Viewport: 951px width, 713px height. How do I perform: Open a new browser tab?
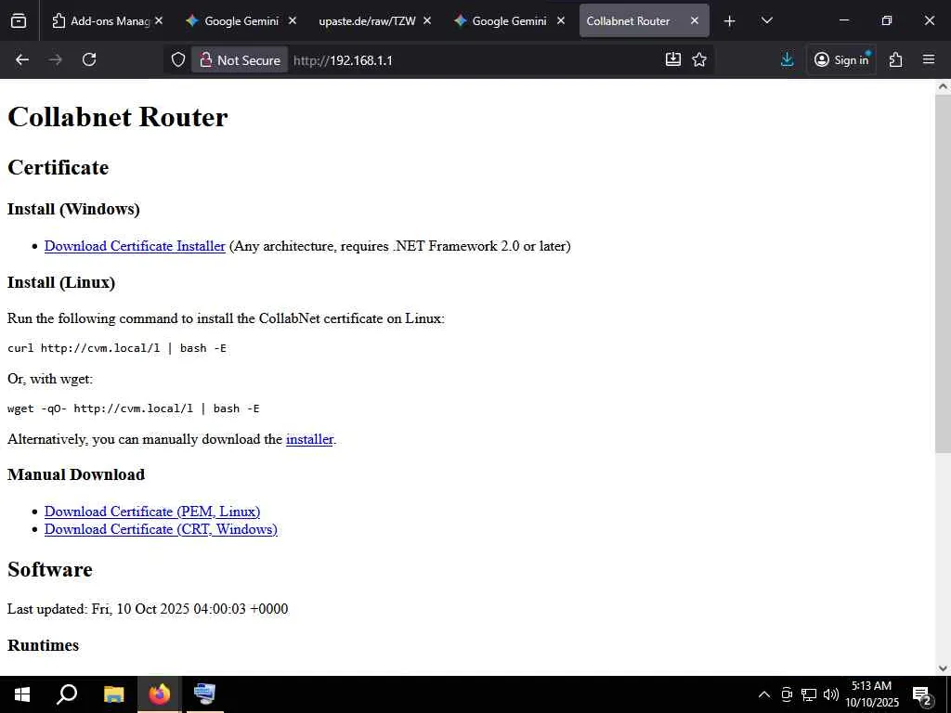(x=730, y=21)
